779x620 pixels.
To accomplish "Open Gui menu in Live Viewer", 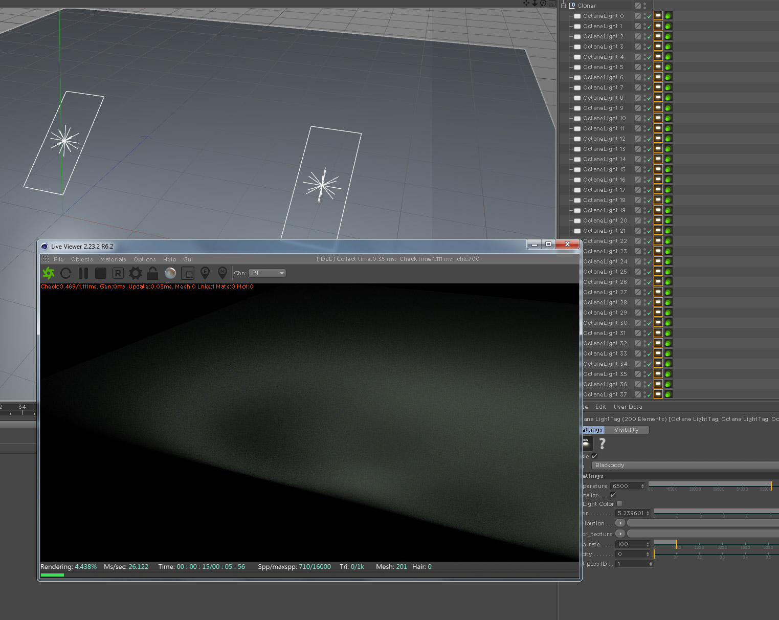I will point(188,259).
